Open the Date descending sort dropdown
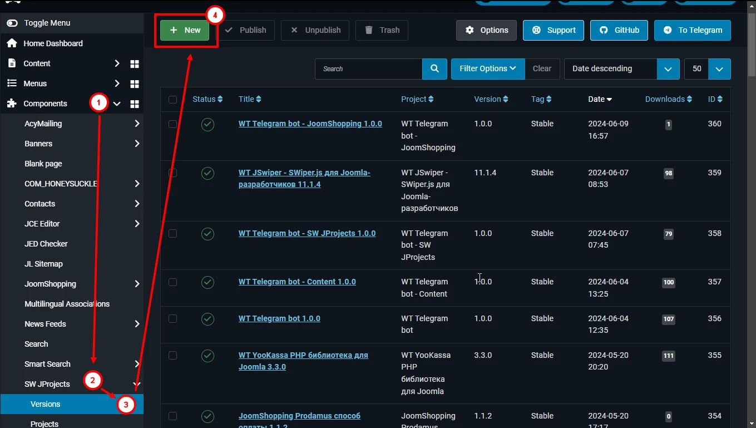756x428 pixels. click(x=622, y=69)
